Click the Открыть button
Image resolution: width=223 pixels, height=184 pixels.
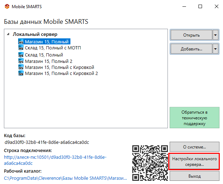coord(191,35)
